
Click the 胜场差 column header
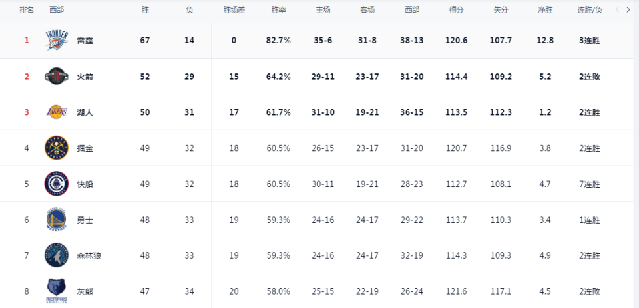[x=234, y=11]
